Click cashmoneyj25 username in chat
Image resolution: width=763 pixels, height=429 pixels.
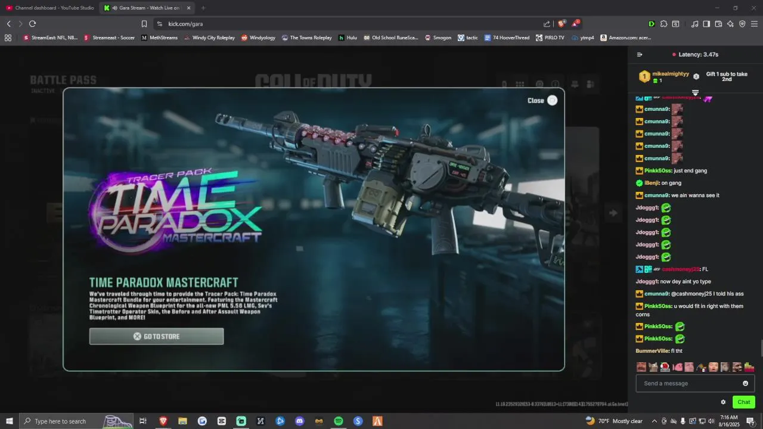click(680, 269)
